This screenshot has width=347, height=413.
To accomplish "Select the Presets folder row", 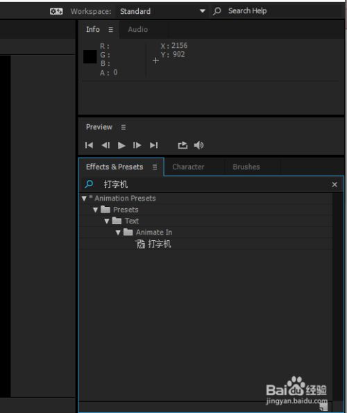I will (x=205, y=210).
